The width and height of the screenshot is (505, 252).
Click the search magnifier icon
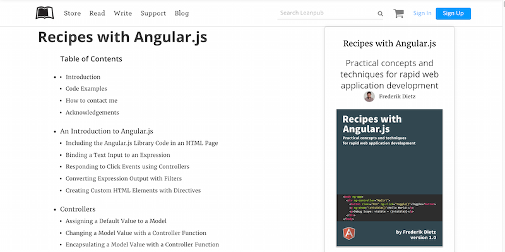[380, 13]
